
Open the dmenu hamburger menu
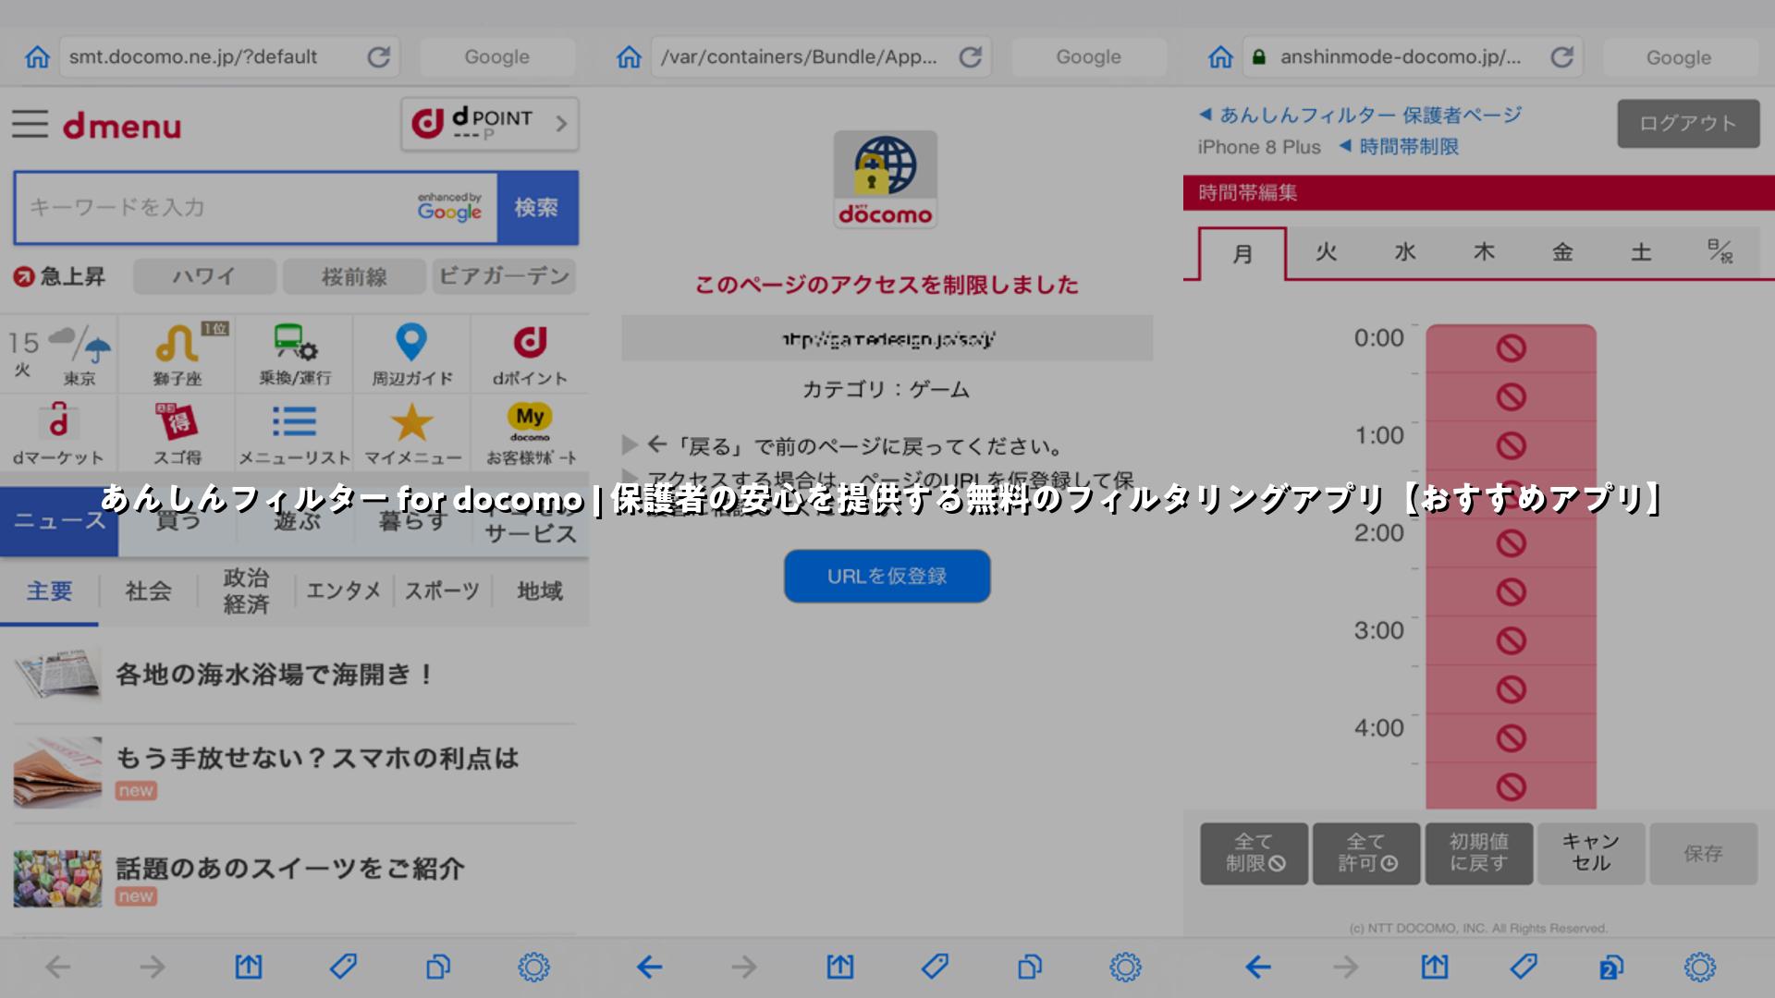pyautogui.click(x=30, y=124)
